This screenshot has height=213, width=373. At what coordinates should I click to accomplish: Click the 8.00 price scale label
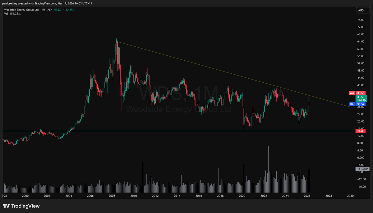click(x=361, y=143)
